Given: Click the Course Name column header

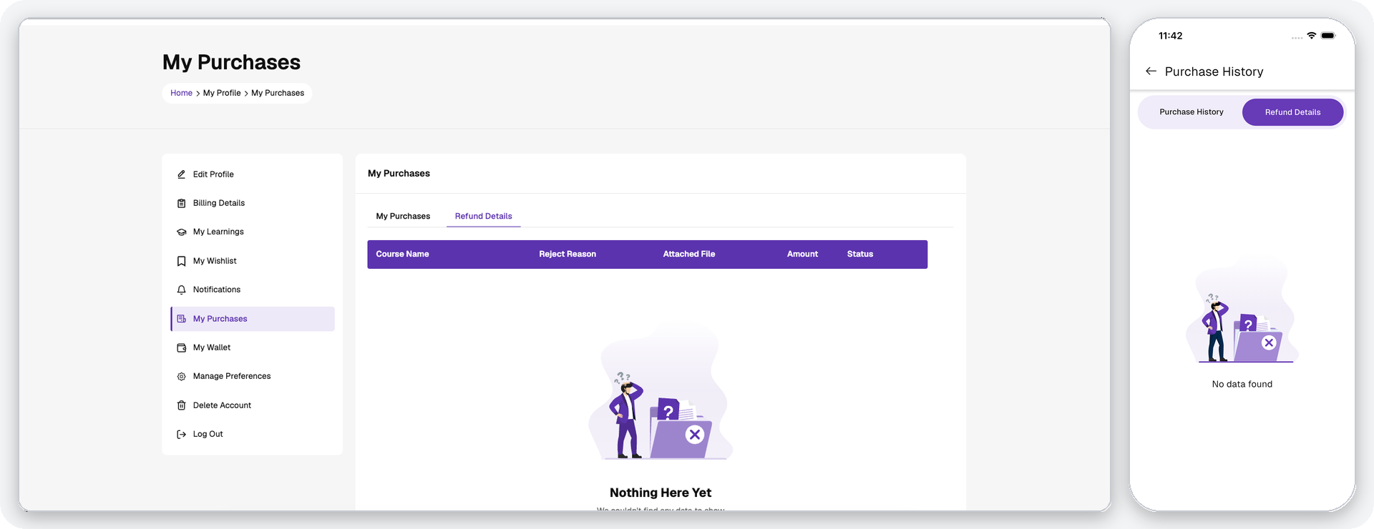Looking at the screenshot, I should (402, 254).
